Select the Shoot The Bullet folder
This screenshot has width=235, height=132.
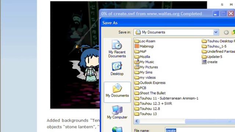150,93
